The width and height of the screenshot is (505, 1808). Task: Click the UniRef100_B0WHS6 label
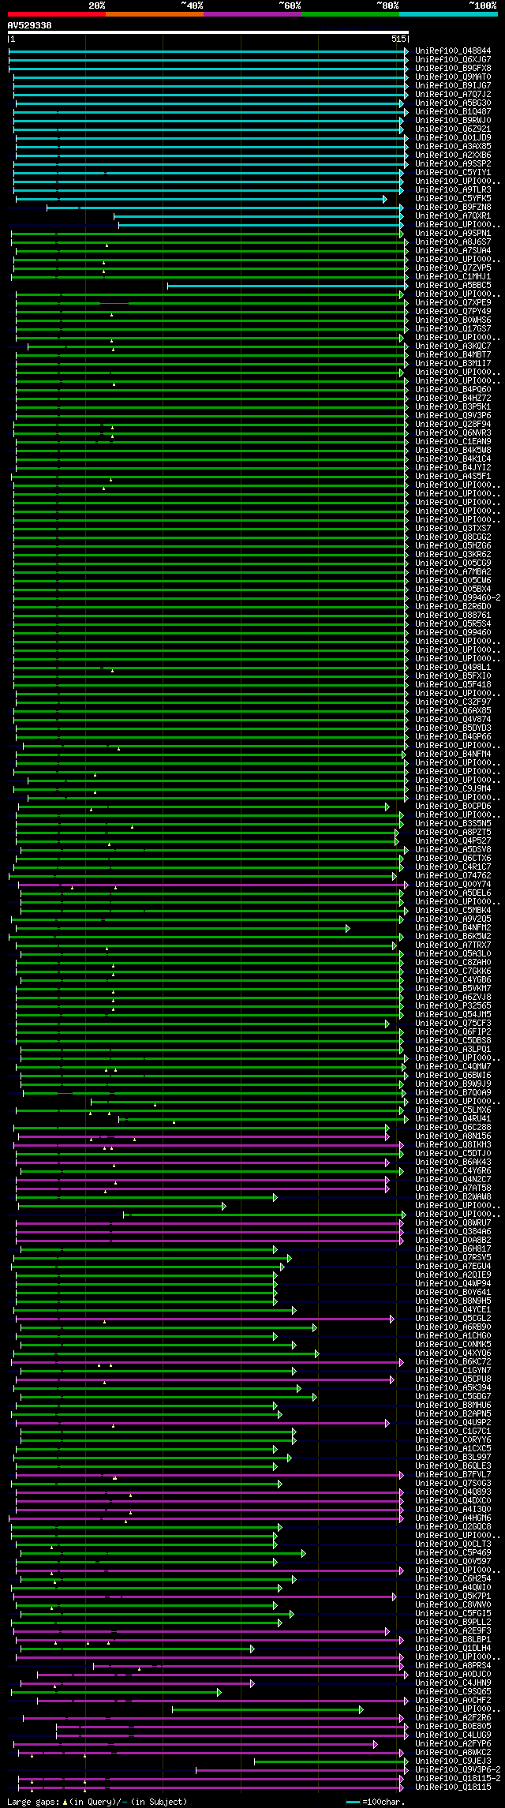point(453,320)
